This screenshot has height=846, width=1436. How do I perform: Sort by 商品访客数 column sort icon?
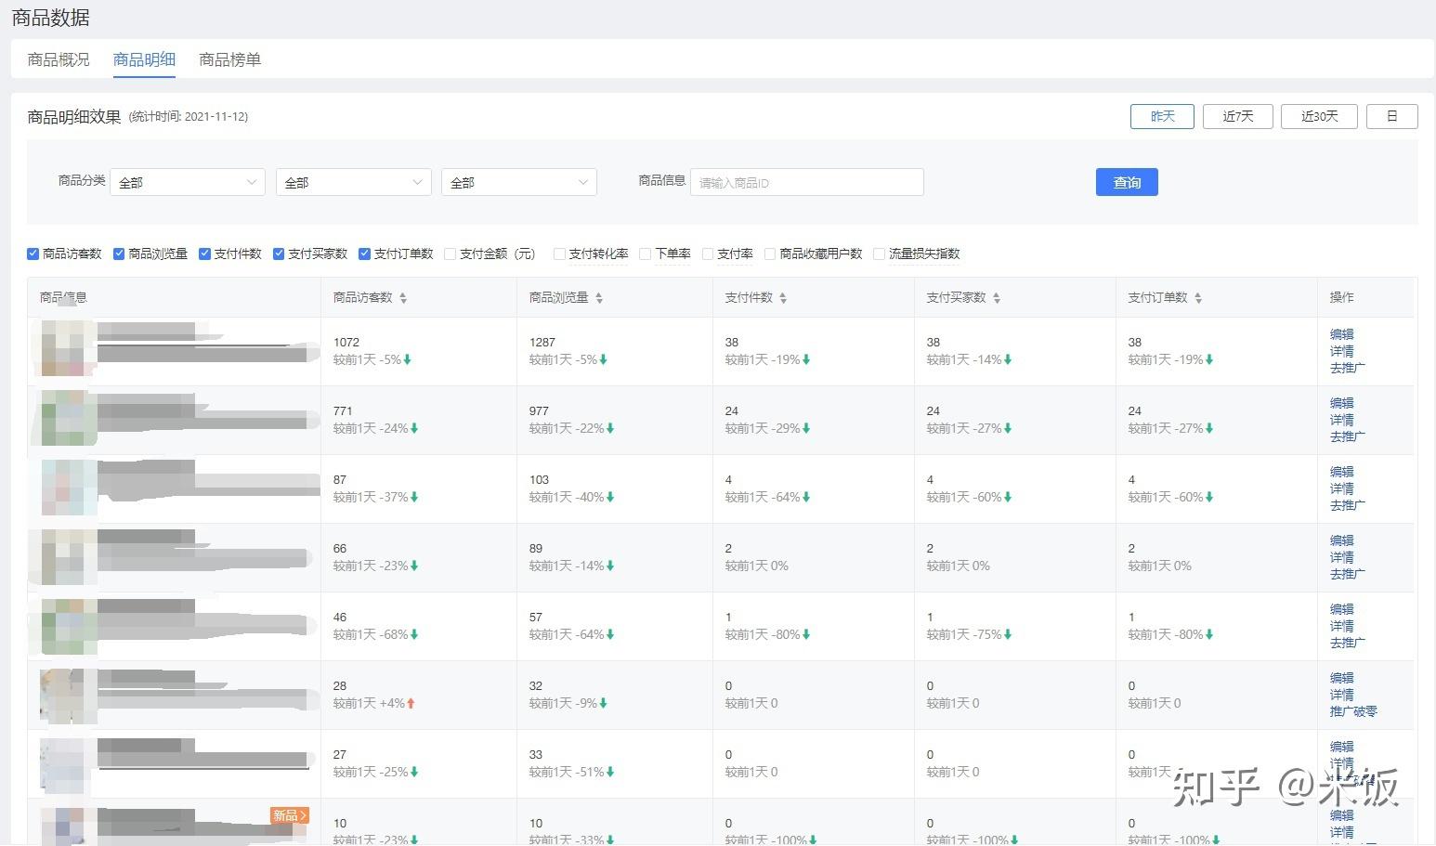[x=403, y=298]
